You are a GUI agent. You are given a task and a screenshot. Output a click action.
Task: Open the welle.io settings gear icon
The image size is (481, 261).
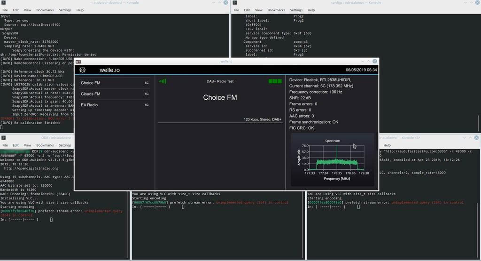click(x=83, y=70)
